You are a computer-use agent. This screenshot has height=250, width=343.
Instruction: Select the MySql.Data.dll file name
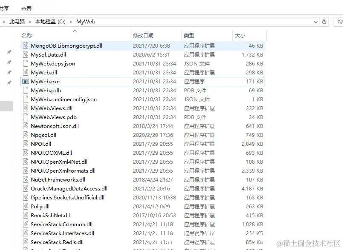48,54
